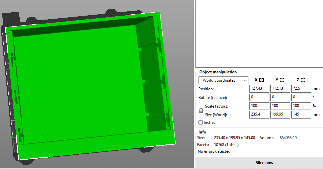The height and width of the screenshot is (169, 323).
Task: Click the Z axis mirror icon
Action: (303, 80)
